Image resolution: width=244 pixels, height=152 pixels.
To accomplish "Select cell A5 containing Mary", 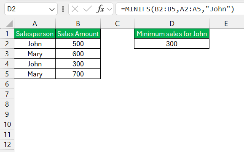I will (x=35, y=74).
